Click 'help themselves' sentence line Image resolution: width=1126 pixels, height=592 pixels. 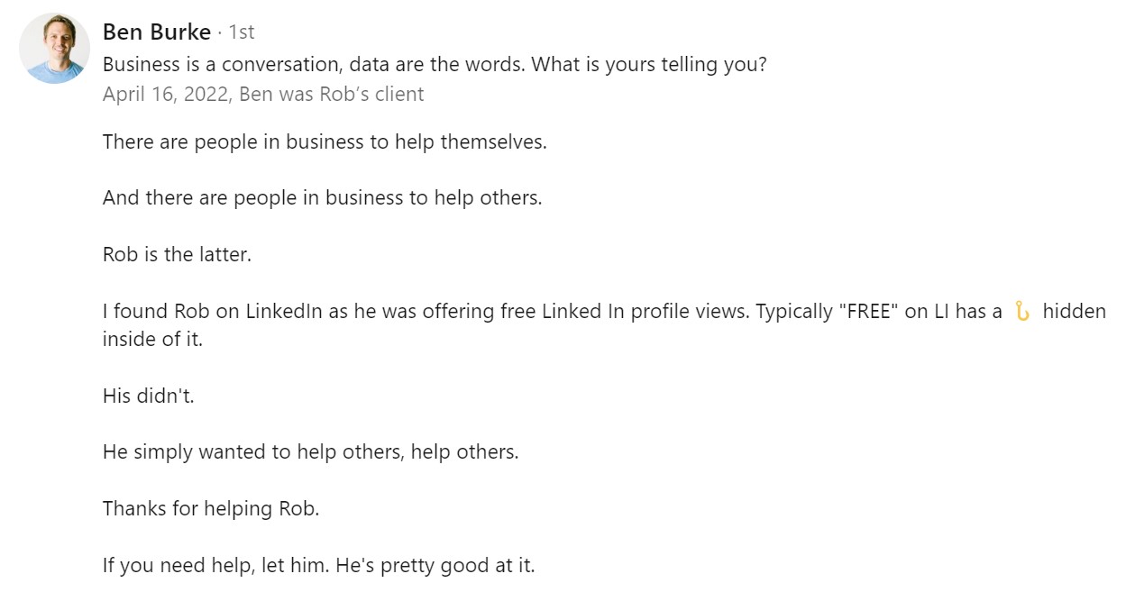(325, 141)
